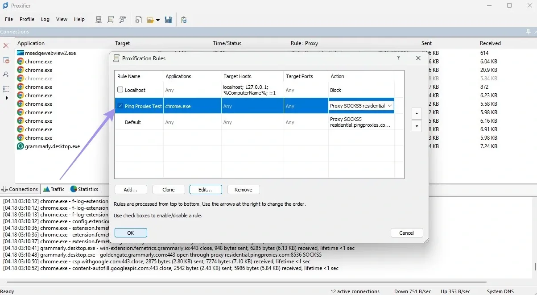Open the Log menu
537x295 pixels.
click(45, 19)
